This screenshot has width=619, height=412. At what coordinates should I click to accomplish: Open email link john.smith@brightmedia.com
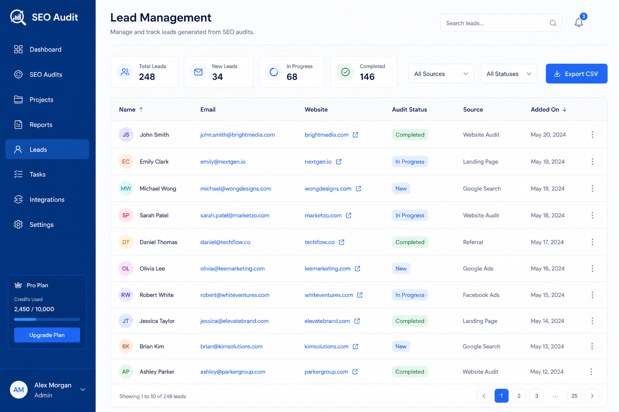[x=238, y=135]
